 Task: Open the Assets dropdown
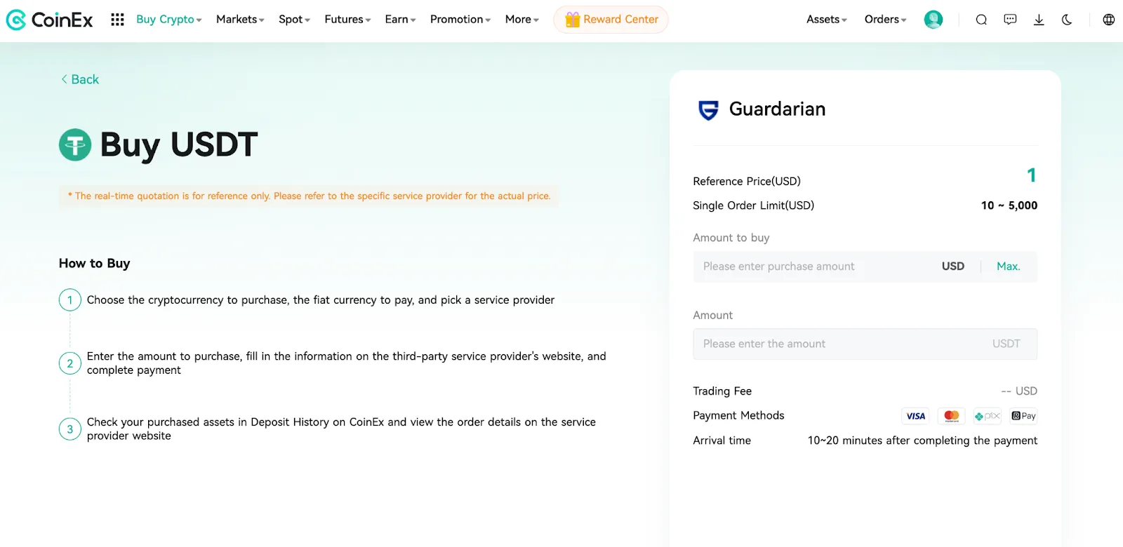point(827,20)
